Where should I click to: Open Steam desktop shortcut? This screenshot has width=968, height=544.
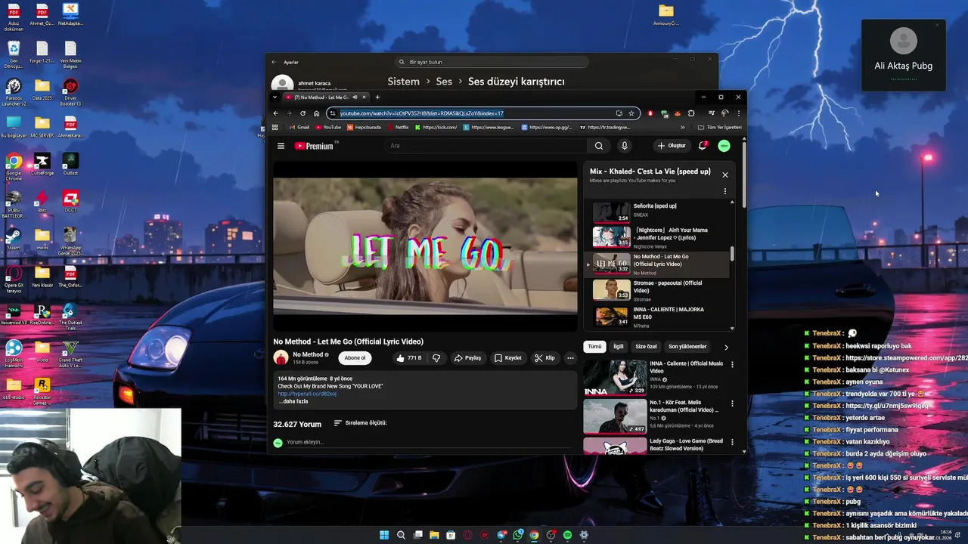pos(14,238)
